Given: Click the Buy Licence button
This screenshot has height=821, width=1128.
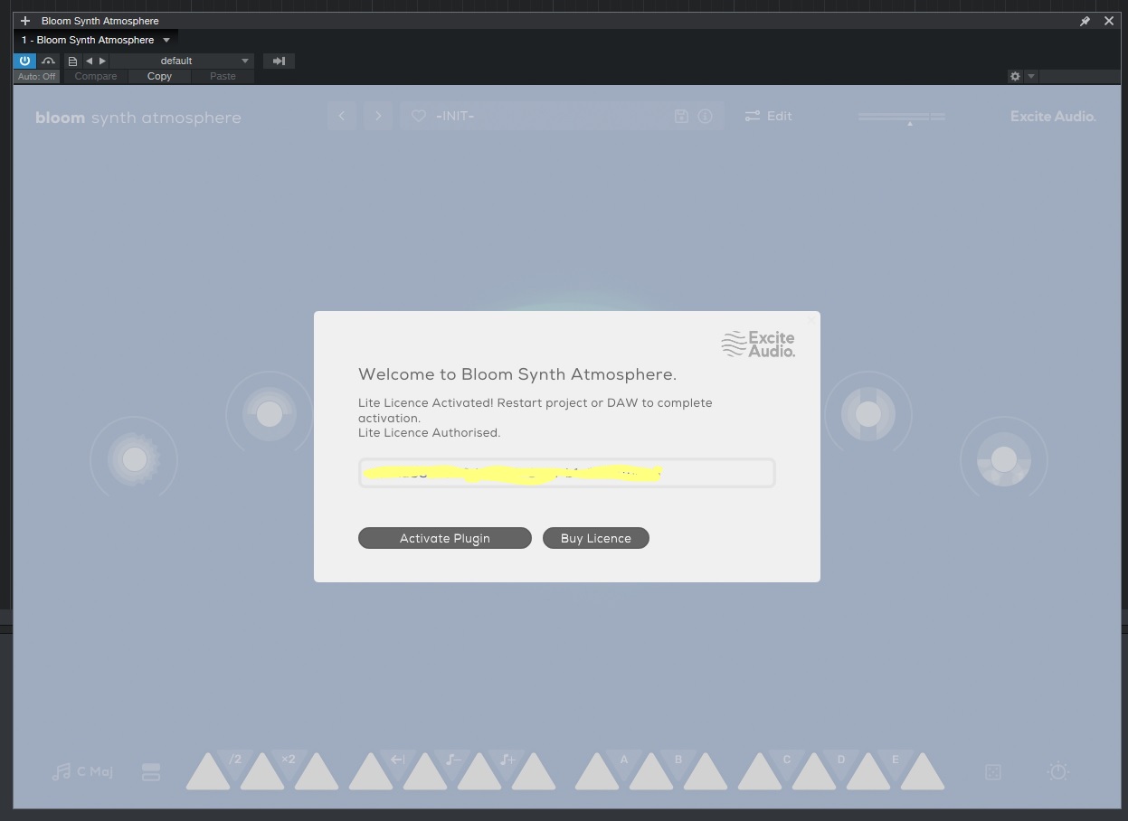Looking at the screenshot, I should pyautogui.click(x=596, y=538).
